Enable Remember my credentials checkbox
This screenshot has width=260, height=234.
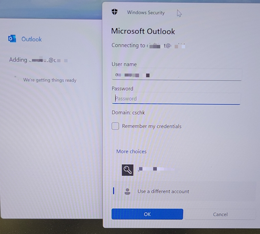click(115, 126)
